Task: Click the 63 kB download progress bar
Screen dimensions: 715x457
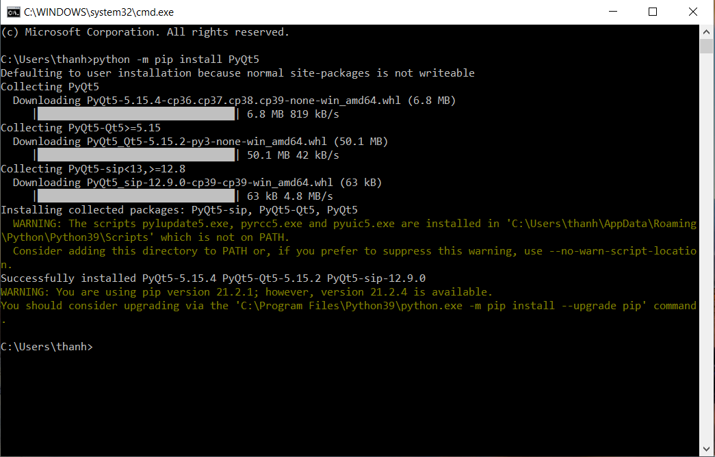Action: click(135, 196)
